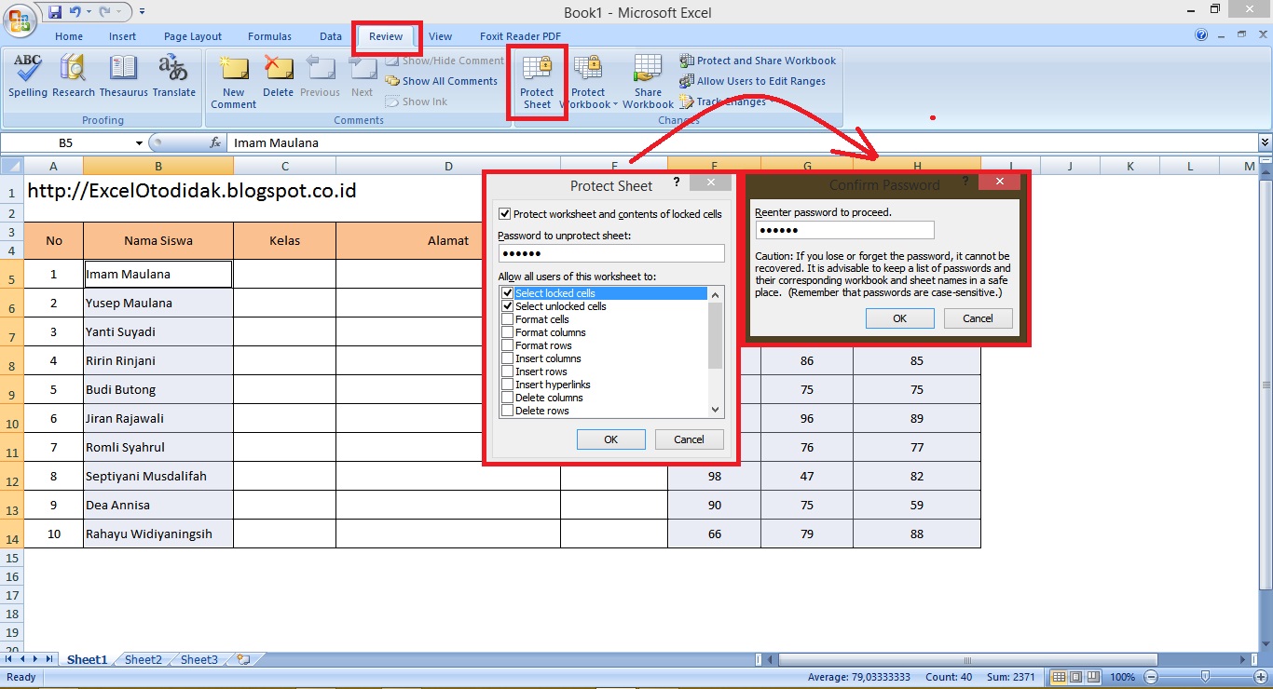This screenshot has width=1273, height=689.
Task: Open the Data ribbon tab
Action: click(x=331, y=36)
